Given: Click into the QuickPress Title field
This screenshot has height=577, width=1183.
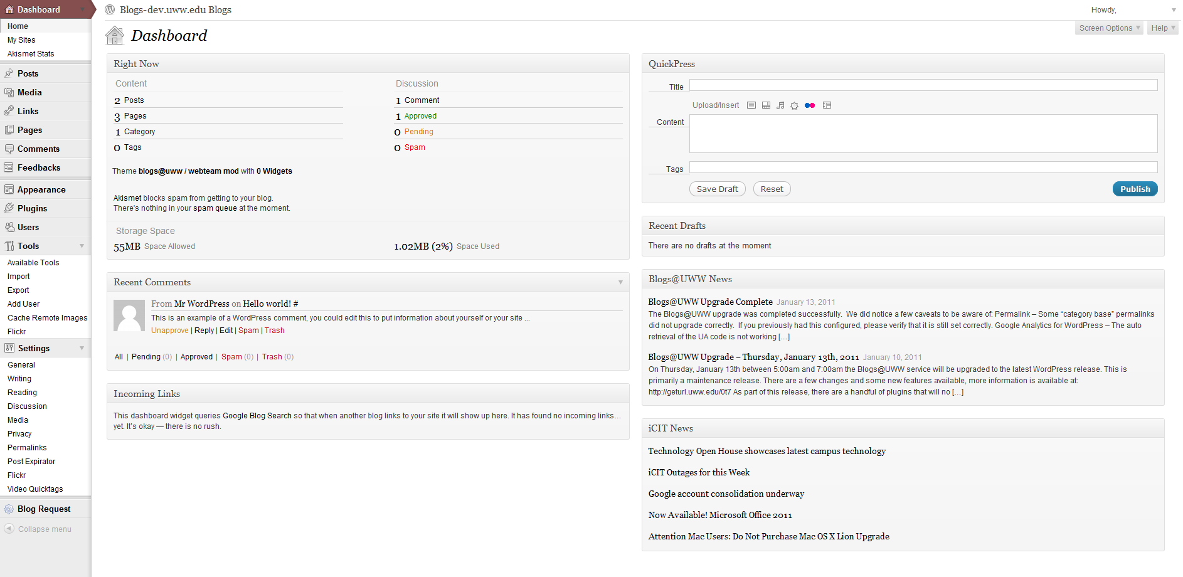Looking at the screenshot, I should [x=923, y=85].
